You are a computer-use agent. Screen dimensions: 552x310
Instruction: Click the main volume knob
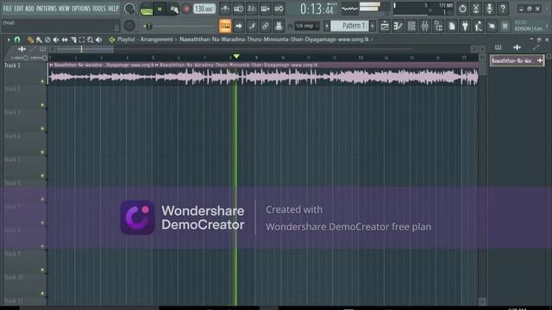point(129,9)
